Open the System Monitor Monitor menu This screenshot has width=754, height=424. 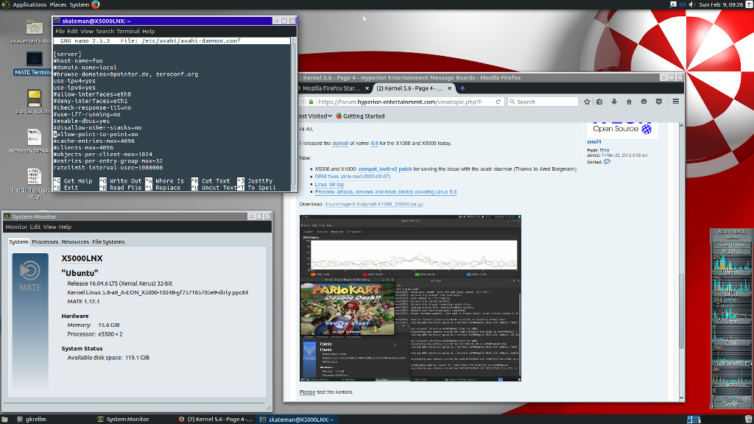(x=16, y=227)
